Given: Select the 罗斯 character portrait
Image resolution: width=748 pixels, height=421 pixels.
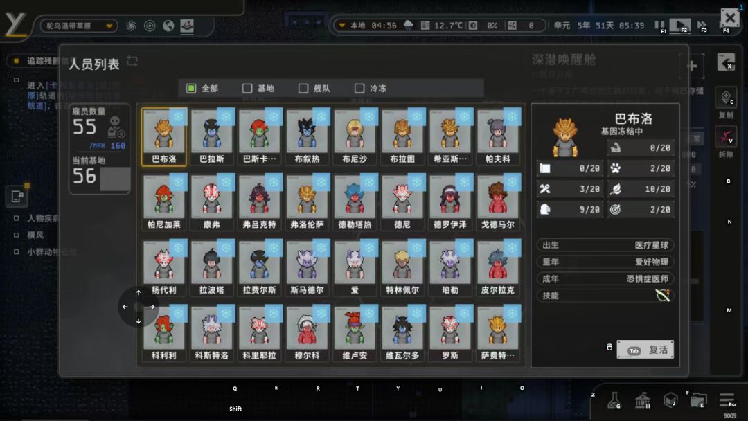Looking at the screenshot, I should [x=450, y=333].
